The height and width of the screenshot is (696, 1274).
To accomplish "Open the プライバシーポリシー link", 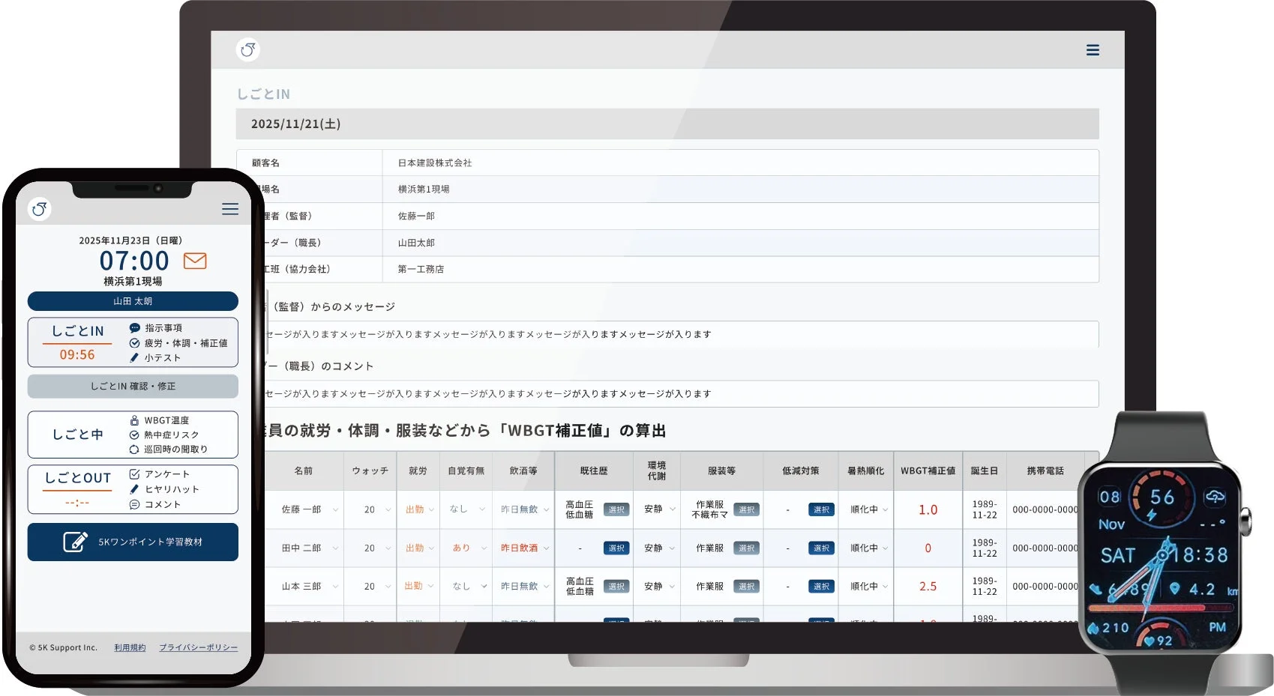I will pyautogui.click(x=198, y=647).
